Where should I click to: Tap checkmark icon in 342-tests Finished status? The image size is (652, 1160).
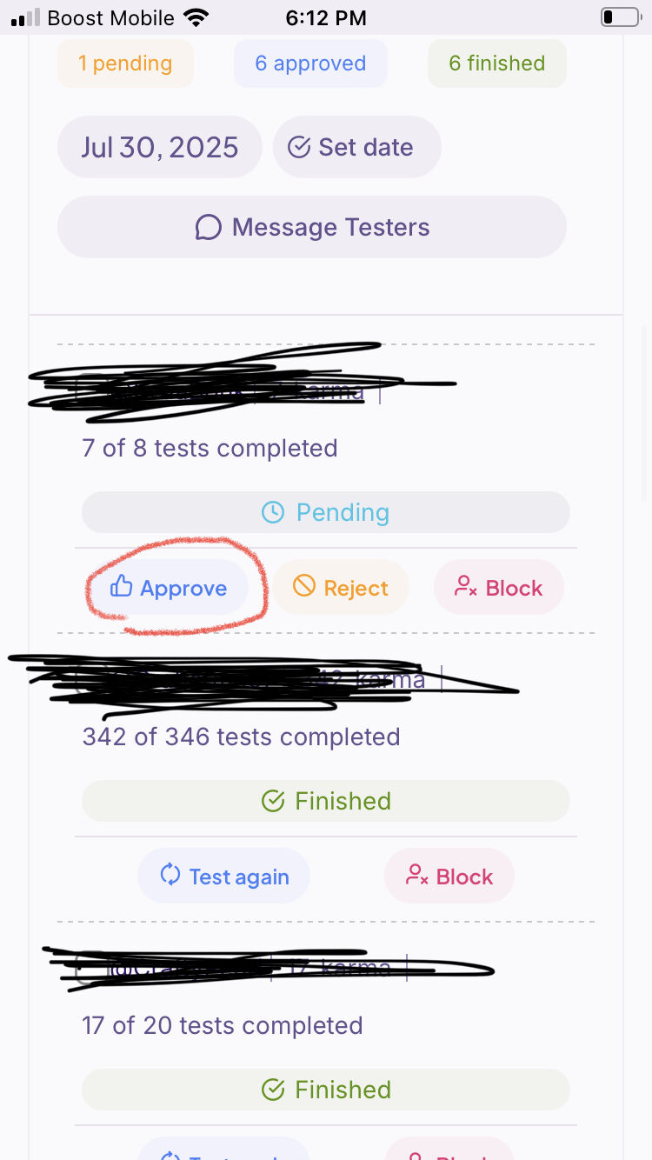click(x=273, y=801)
